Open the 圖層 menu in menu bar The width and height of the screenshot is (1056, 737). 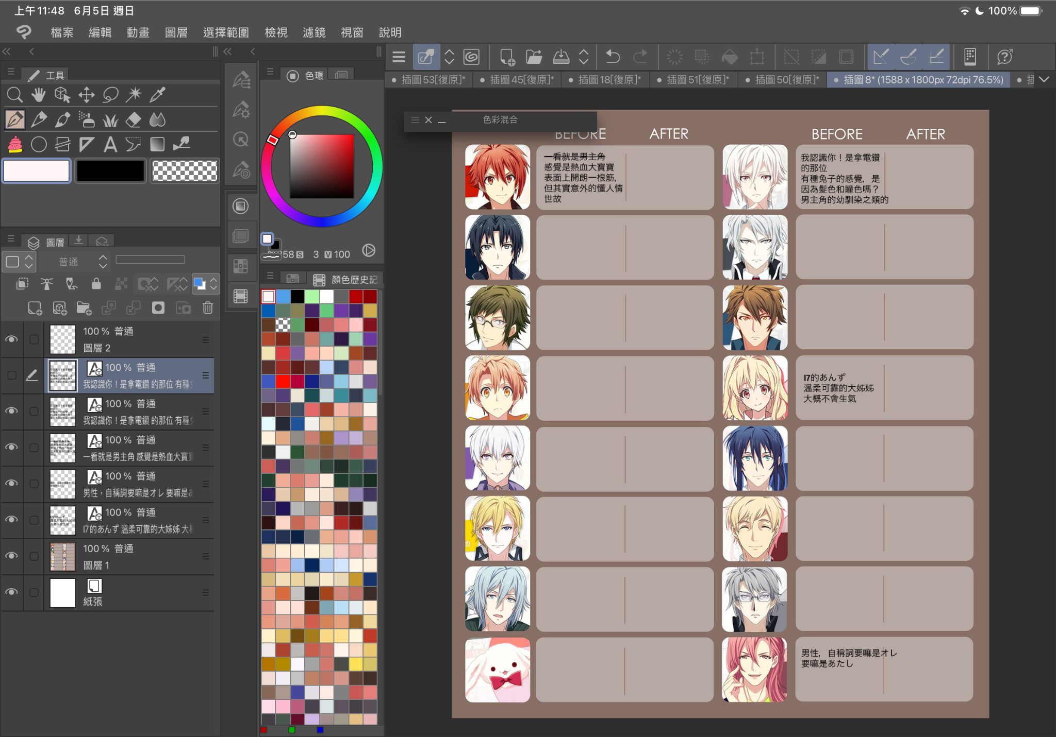pyautogui.click(x=176, y=32)
